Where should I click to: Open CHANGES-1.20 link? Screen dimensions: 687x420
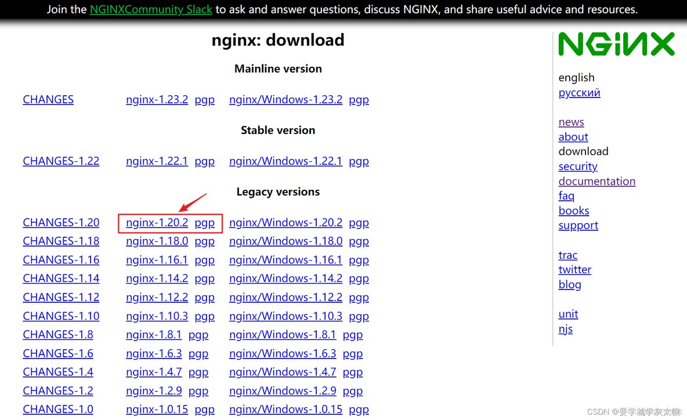point(61,223)
